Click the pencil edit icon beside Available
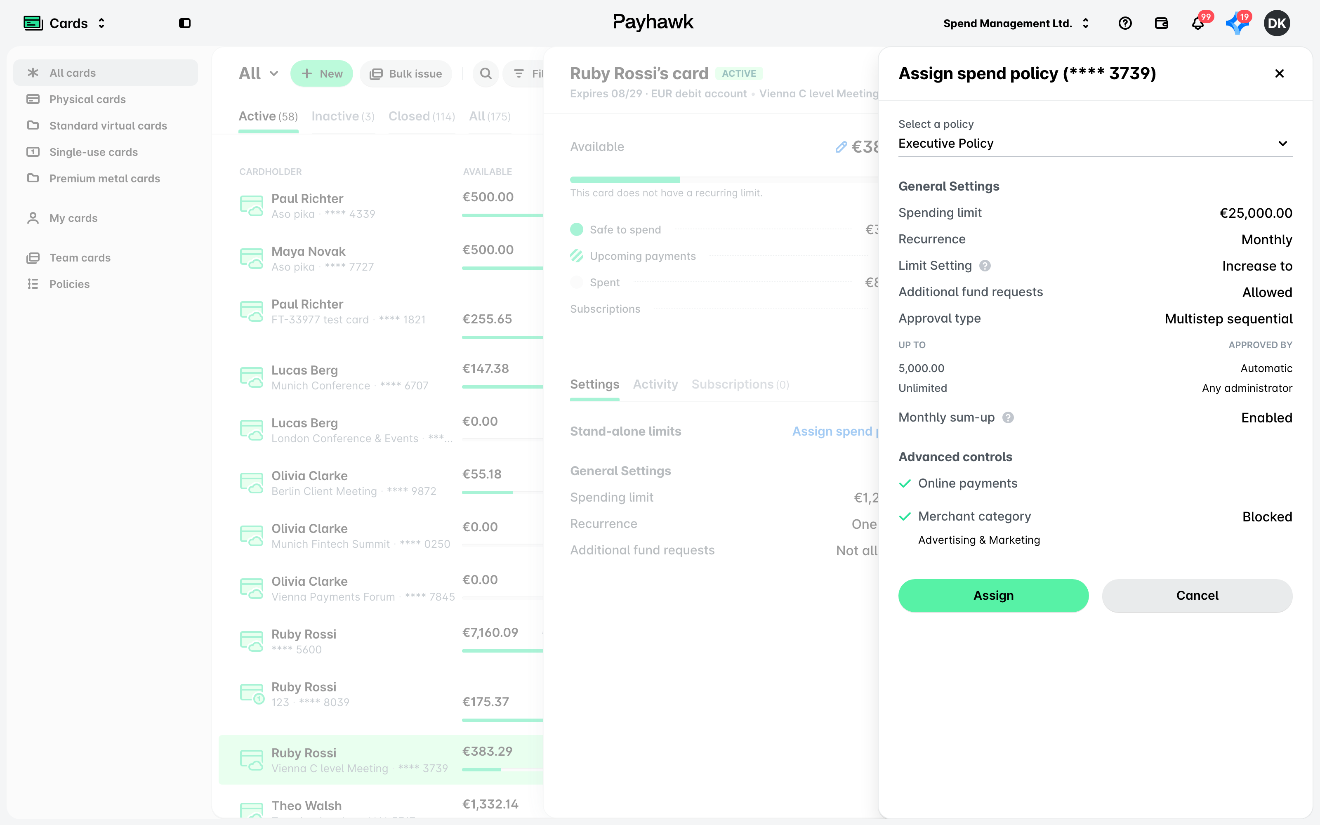This screenshot has height=825, width=1320. tap(841, 147)
